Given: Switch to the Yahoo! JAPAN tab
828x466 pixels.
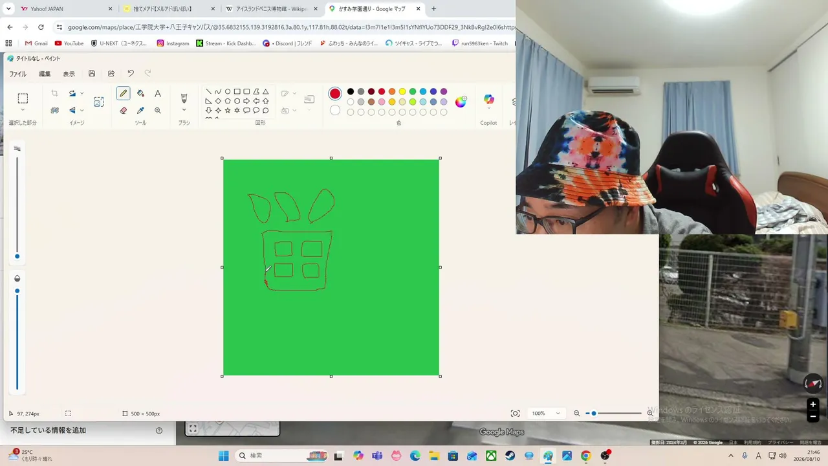Looking at the screenshot, I should pyautogui.click(x=66, y=9).
